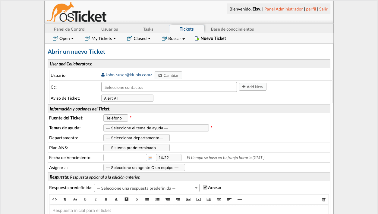Toggle bold formatting in the editor
The width and height of the screenshot is (378, 214).
pyautogui.click(x=85, y=199)
